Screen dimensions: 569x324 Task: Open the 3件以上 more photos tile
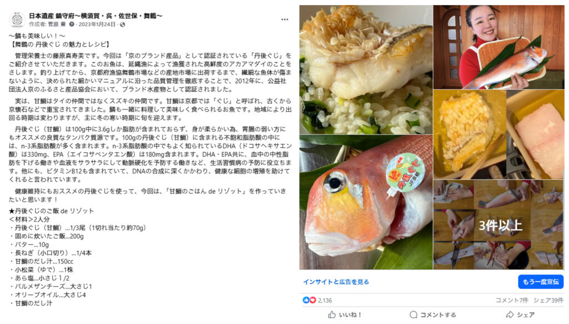point(498,225)
